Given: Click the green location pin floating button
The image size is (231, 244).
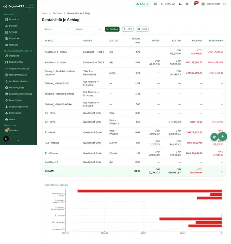Looking at the screenshot, I should click(214, 137).
